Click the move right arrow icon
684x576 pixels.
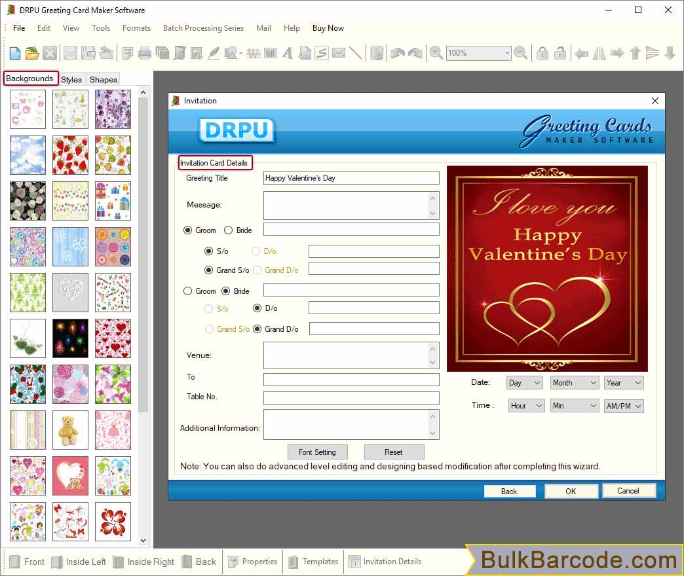[x=617, y=53]
